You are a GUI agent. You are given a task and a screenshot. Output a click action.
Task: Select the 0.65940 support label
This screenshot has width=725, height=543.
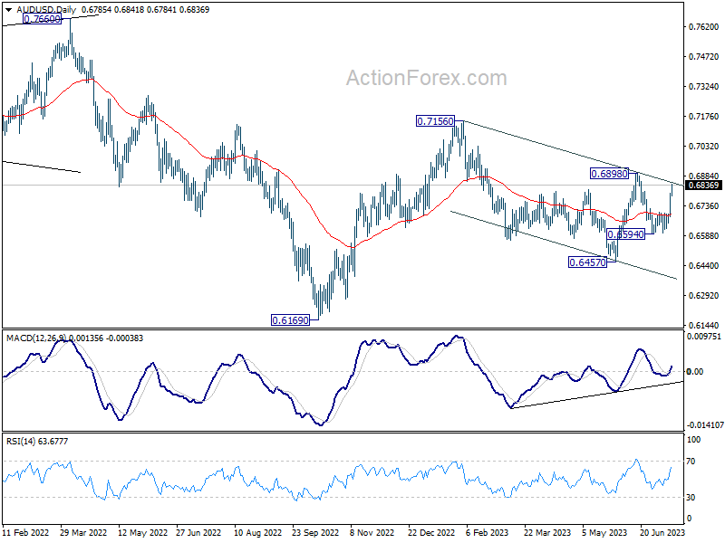pyautogui.click(x=625, y=234)
